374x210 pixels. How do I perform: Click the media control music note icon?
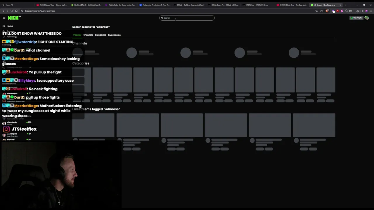click(x=358, y=11)
